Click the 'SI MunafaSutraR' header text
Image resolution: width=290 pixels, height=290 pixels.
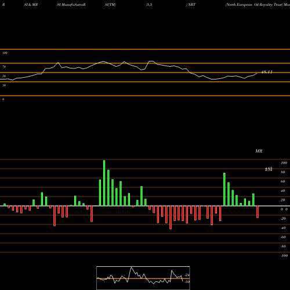click(x=71, y=5)
